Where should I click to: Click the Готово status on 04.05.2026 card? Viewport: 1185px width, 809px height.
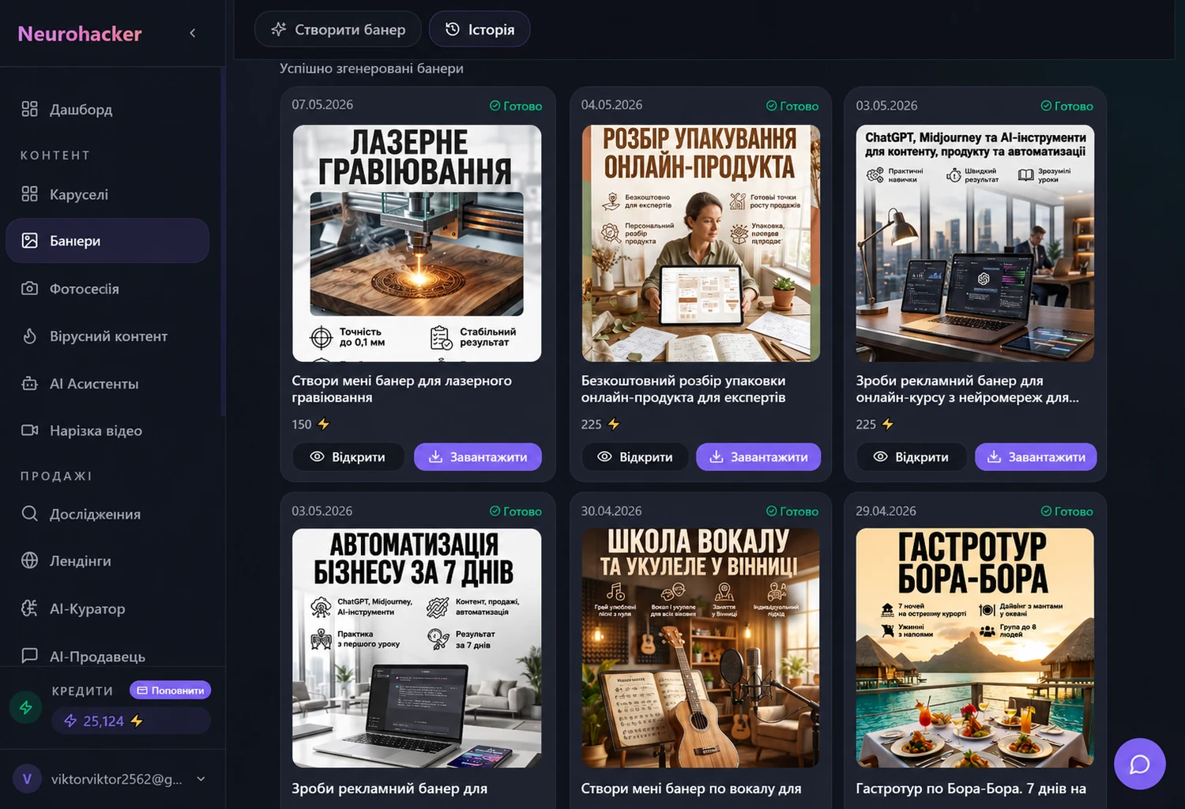tap(792, 106)
